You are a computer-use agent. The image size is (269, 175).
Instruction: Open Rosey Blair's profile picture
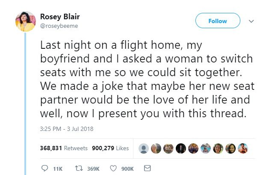(x=25, y=21)
